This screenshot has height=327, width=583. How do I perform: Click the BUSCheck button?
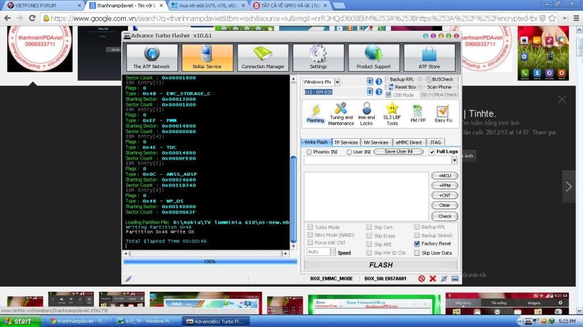point(440,80)
